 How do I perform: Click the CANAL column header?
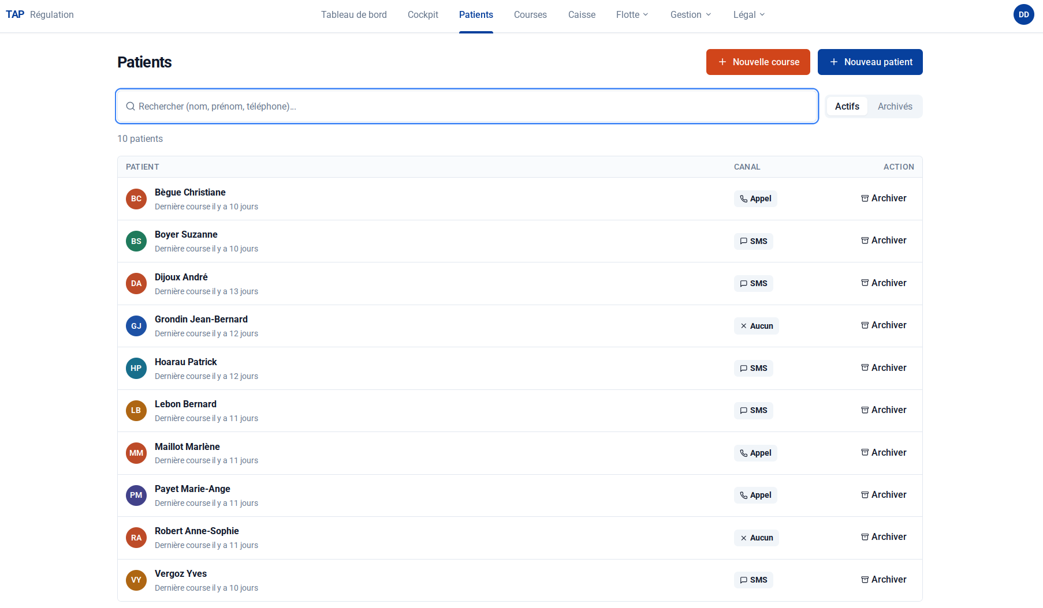pyautogui.click(x=747, y=167)
